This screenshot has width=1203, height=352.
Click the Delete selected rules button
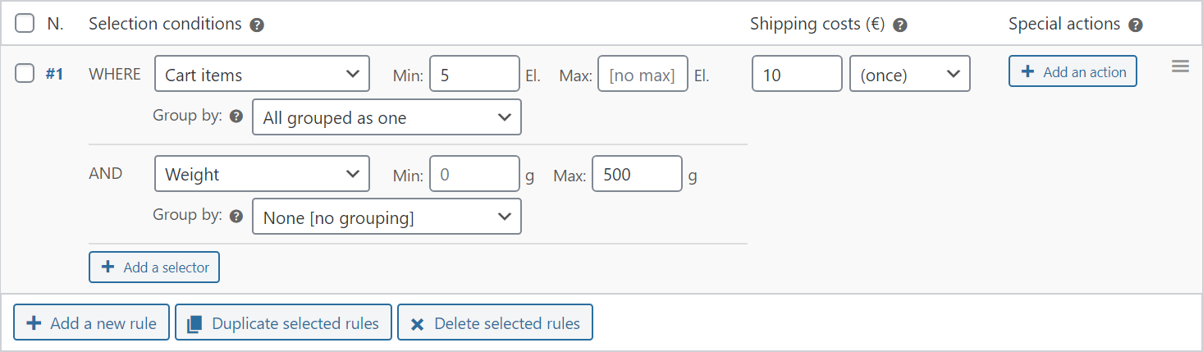(x=495, y=323)
